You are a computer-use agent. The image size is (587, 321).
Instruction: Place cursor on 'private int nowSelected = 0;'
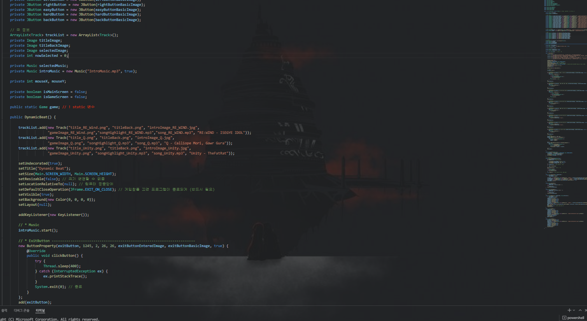click(39, 56)
